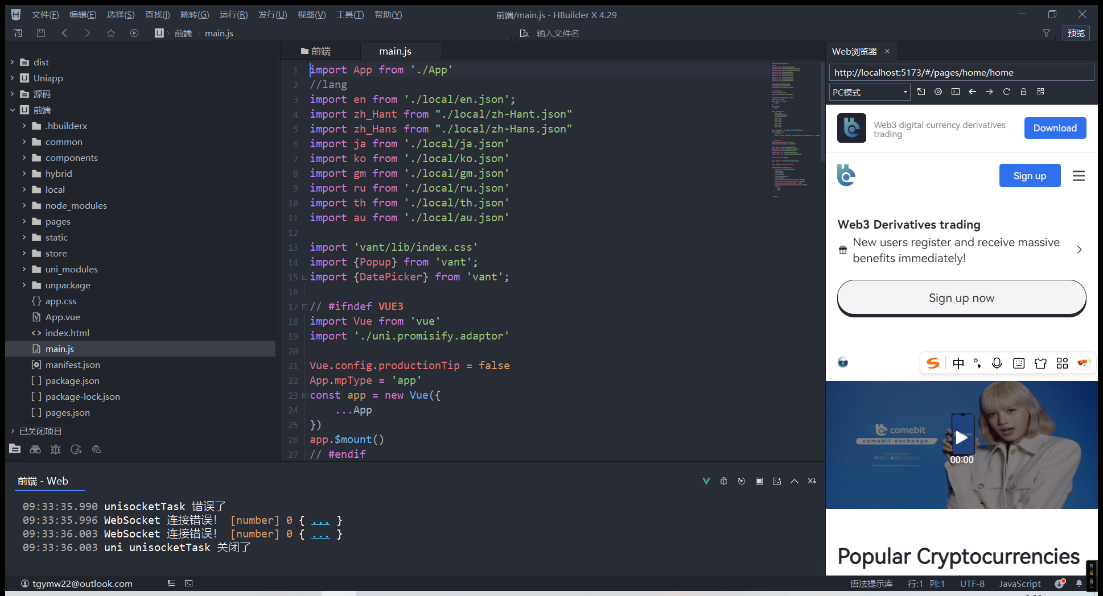Open the PC模式 device mode dropdown

(870, 92)
